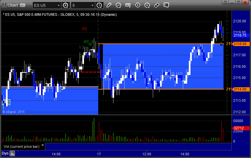The width and height of the screenshot is (251, 158).
Task: Click the red dashed line segment
Action: click(x=92, y=72)
